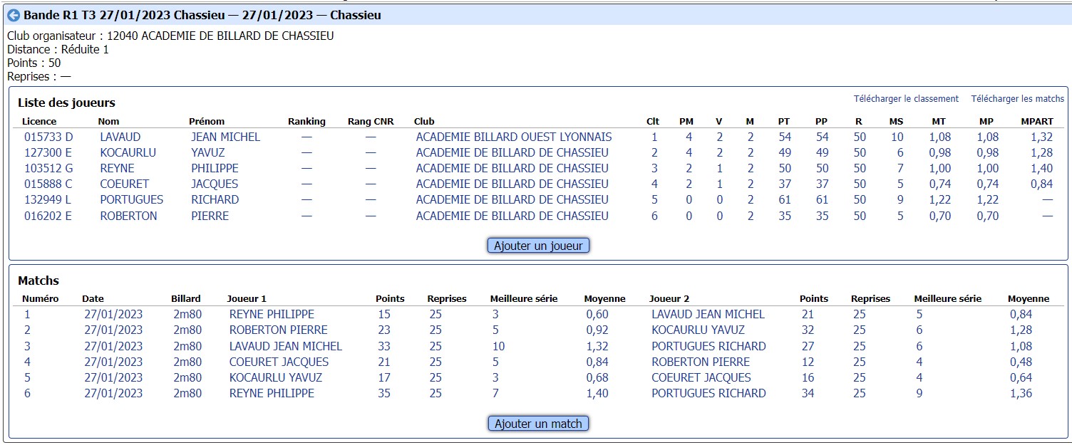Click the MPART column header
Screen dimensions: 1072x445
1037,121
